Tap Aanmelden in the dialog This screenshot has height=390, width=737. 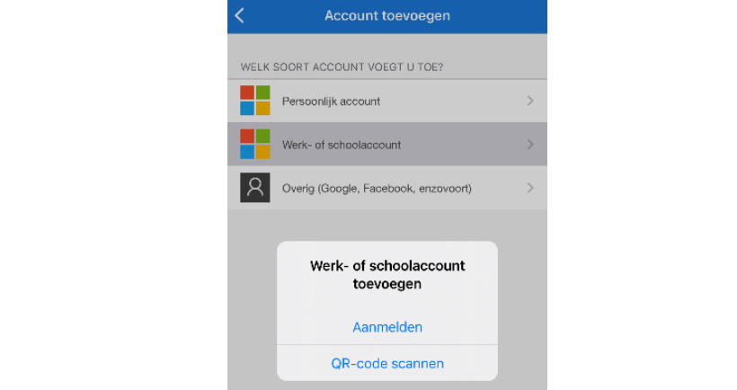coord(387,327)
